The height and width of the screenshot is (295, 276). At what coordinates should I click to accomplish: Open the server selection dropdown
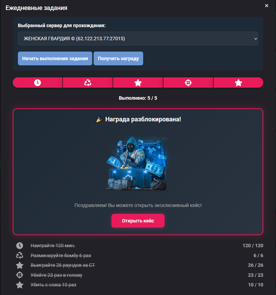pyautogui.click(x=138, y=39)
